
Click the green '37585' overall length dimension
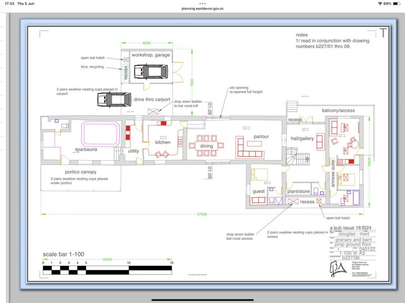tap(202, 214)
